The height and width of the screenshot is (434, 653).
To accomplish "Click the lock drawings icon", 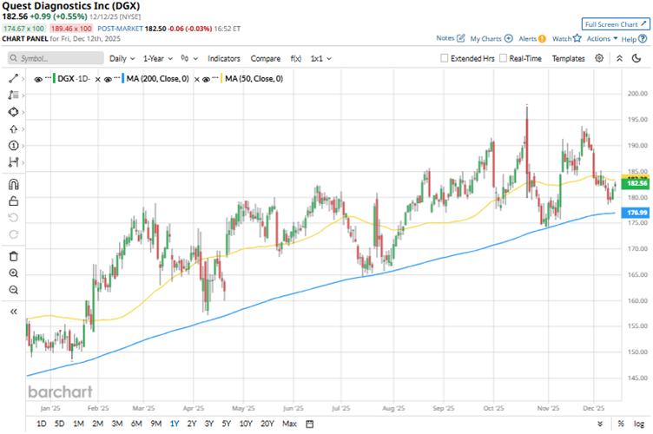I will pyautogui.click(x=13, y=201).
